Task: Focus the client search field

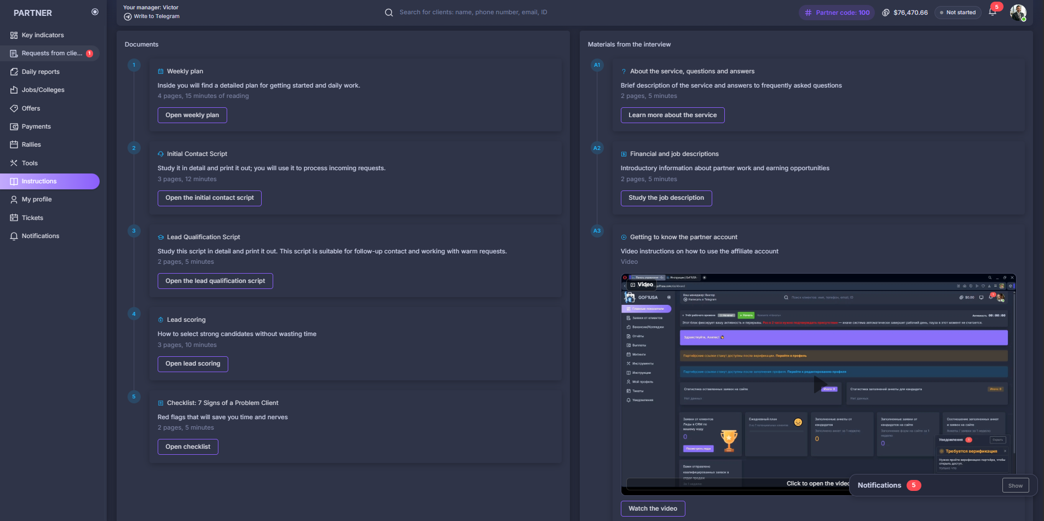Action: click(x=473, y=12)
